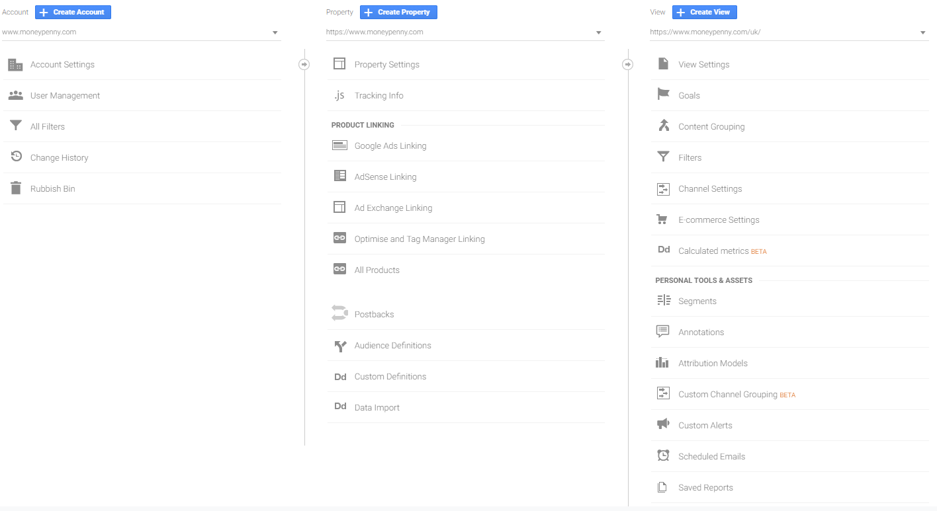Click the Change History clock icon
The width and height of the screenshot is (937, 511).
tap(17, 157)
